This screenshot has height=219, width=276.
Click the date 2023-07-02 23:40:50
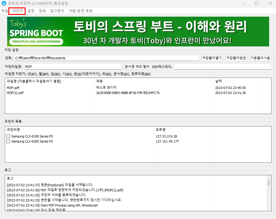coord(230,87)
